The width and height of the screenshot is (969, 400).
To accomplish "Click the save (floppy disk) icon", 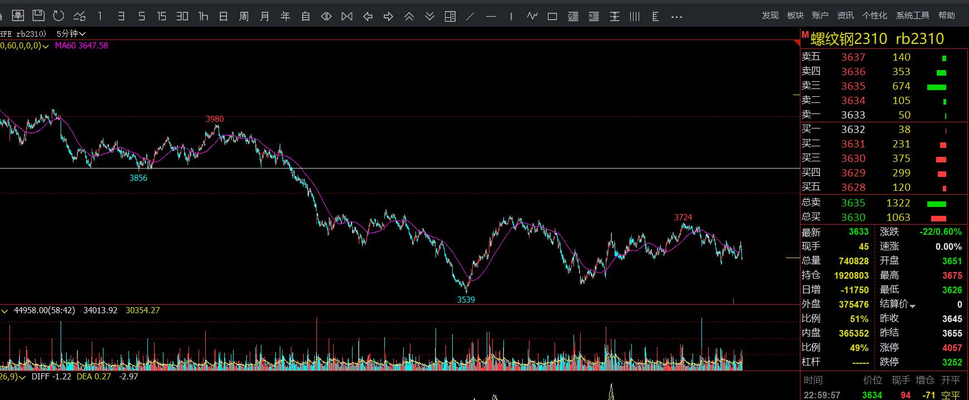I will pyautogui.click(x=38, y=16).
